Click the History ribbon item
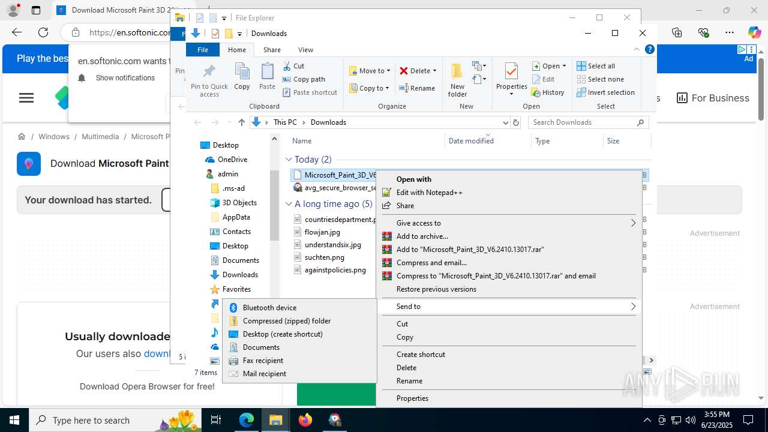 (x=548, y=92)
